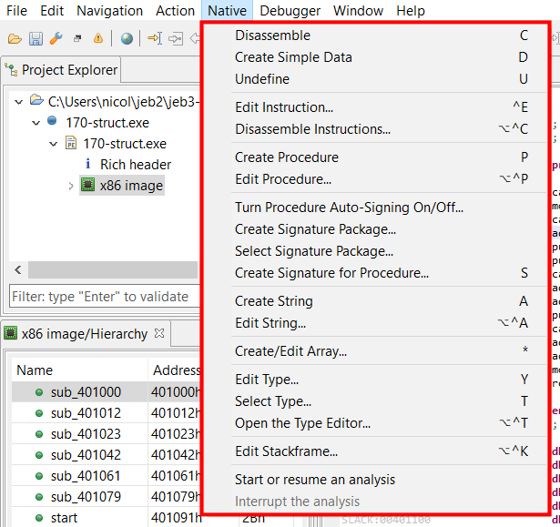Image resolution: width=560 pixels, height=527 pixels.
Task: Close the Native menu via its title
Action: [x=227, y=11]
